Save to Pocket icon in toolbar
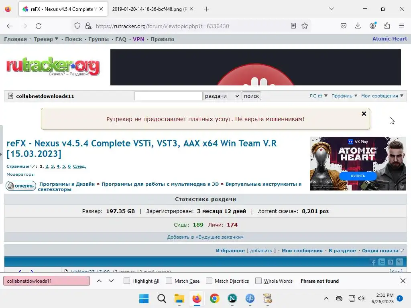 [344, 26]
